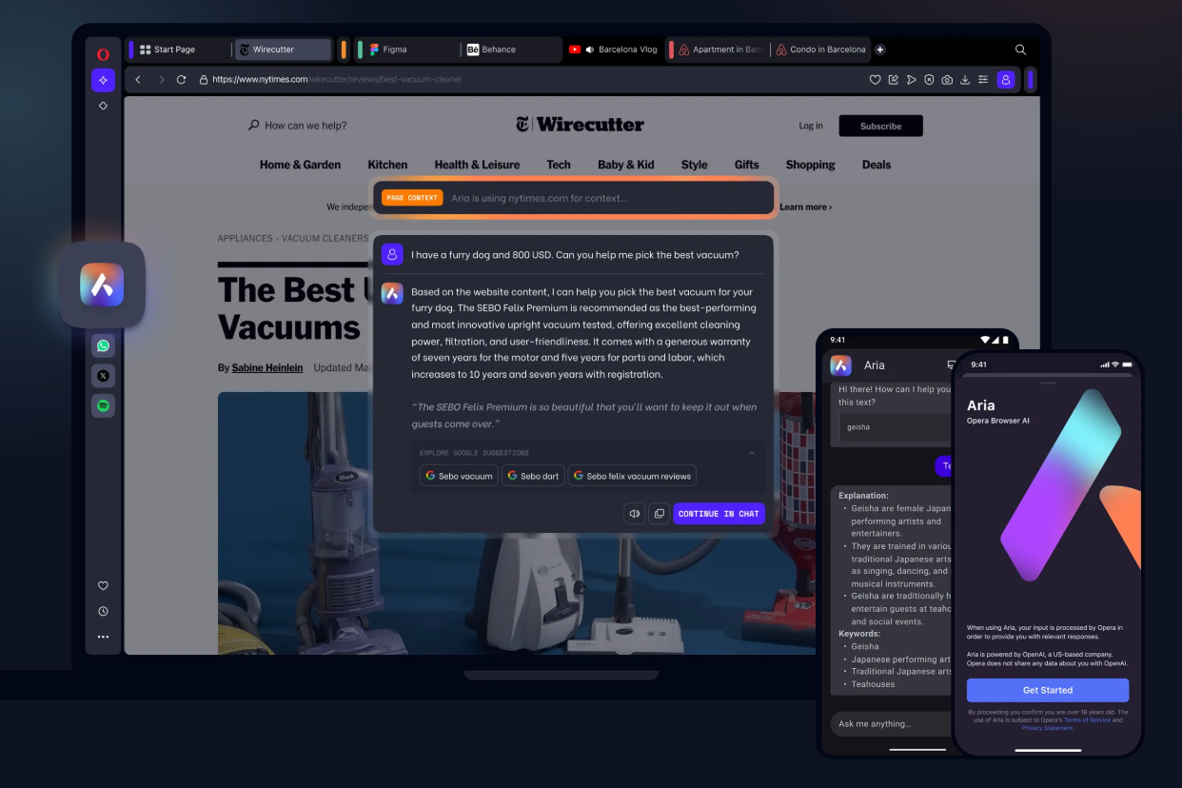Open Spotify from the sidebar

coord(103,405)
